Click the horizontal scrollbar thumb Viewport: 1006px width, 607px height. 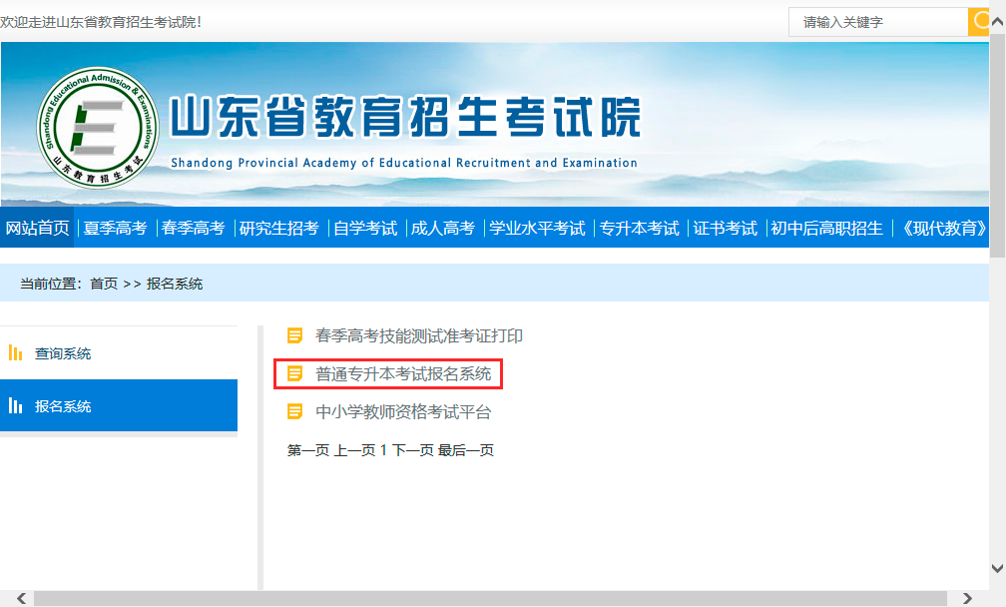point(490,599)
